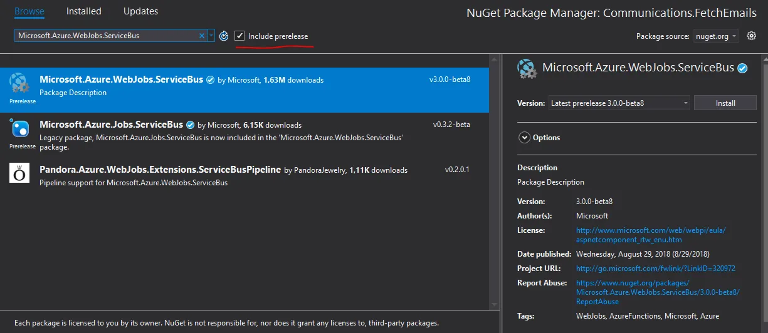768x333 pixels.
Task: Click verified badge next to details pane title
Action: tap(743, 68)
